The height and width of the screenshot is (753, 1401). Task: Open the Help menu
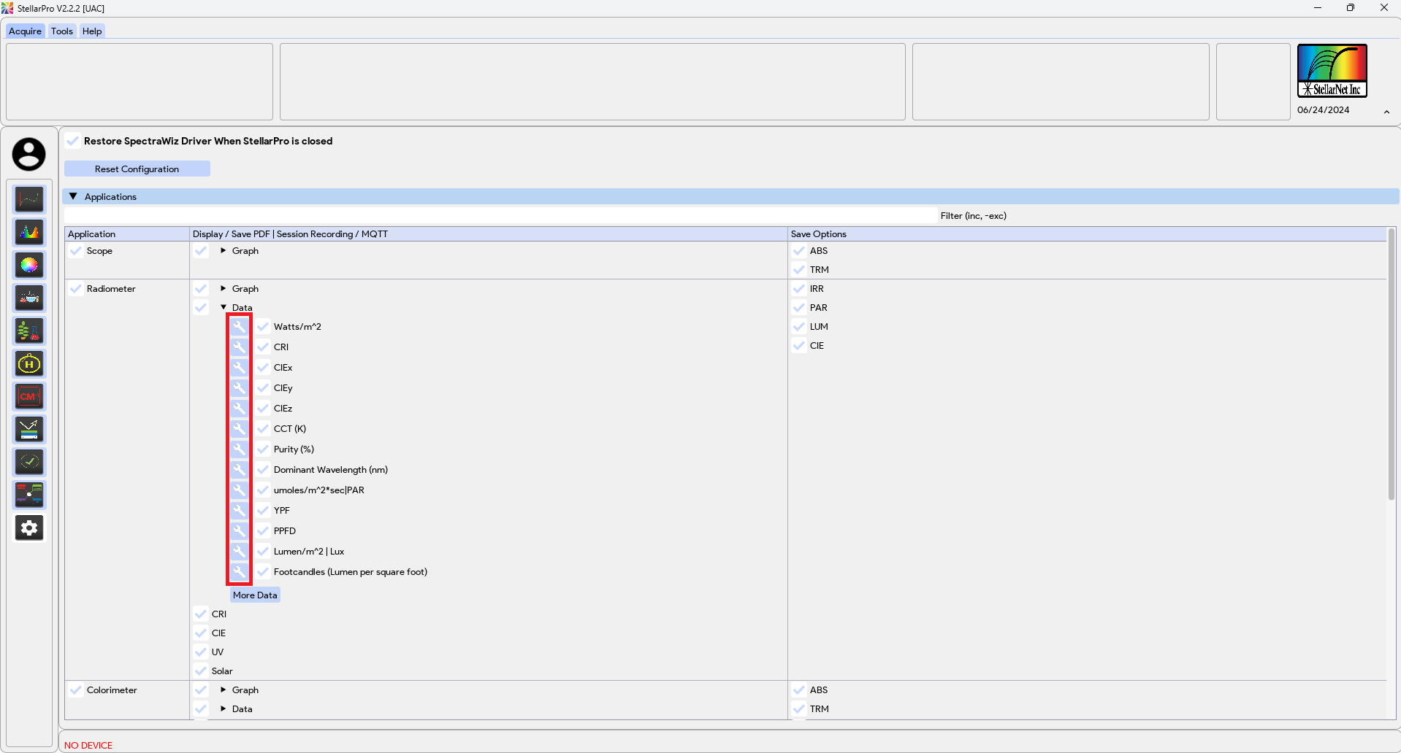92,31
